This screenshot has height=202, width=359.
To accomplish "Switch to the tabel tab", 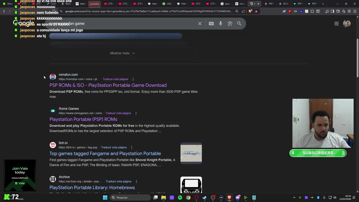I will click(x=80, y=4).
